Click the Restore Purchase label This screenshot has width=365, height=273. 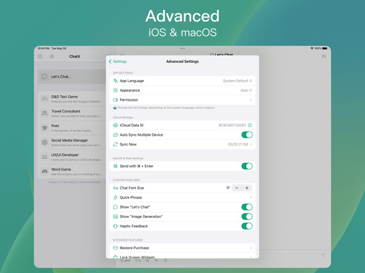tap(135, 248)
